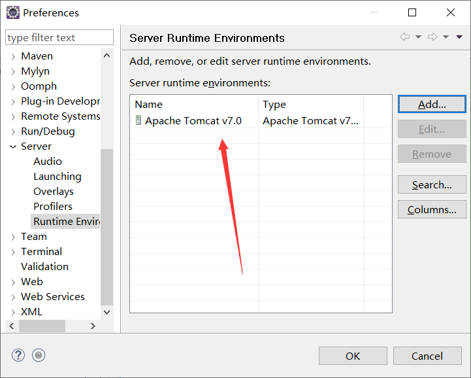Screen dimensions: 471x378
Task: Click the back navigation arrow icon
Action: pos(405,37)
